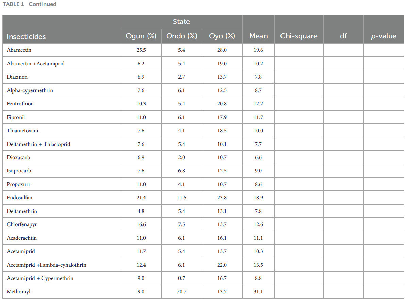Select the Mean column header

258,36
